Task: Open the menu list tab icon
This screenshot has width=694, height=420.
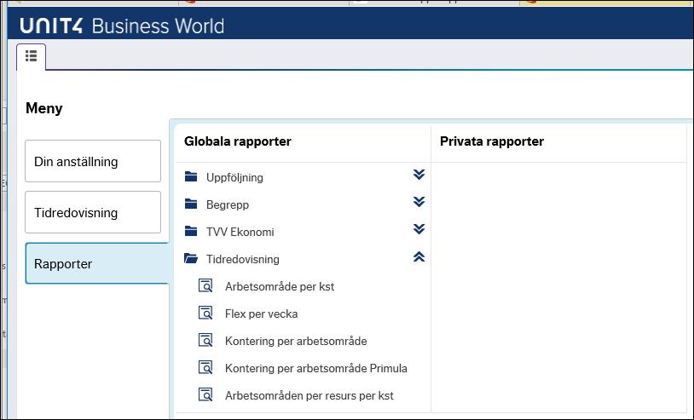Action: pyautogui.click(x=31, y=56)
